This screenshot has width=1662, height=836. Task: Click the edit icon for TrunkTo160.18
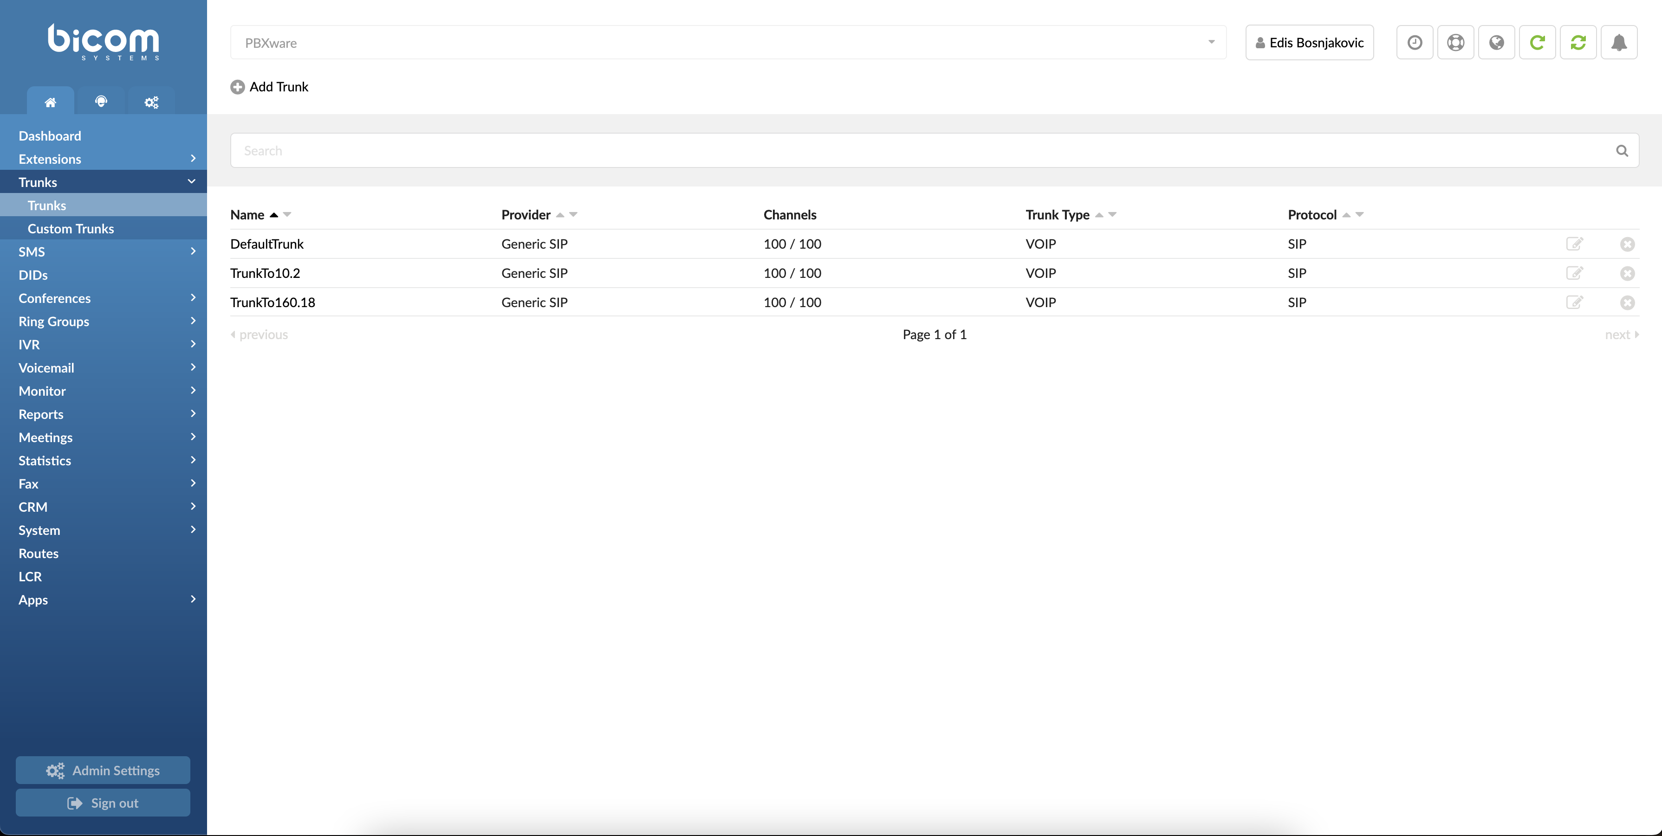click(x=1576, y=302)
